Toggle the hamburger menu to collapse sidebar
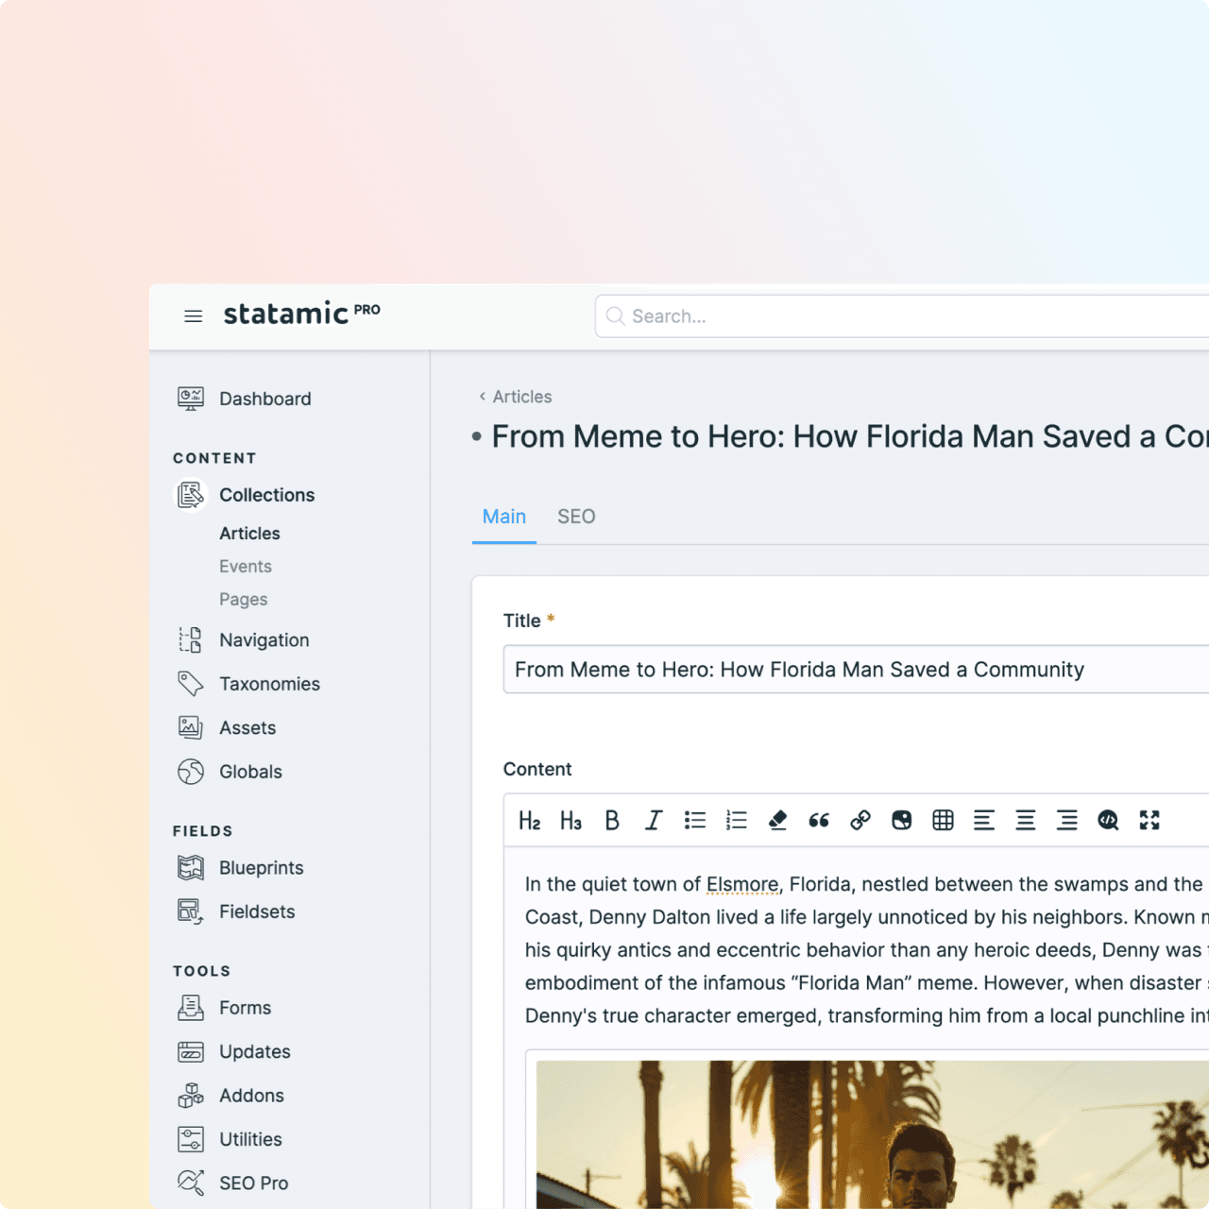Image resolution: width=1209 pixels, height=1209 pixels. click(193, 316)
